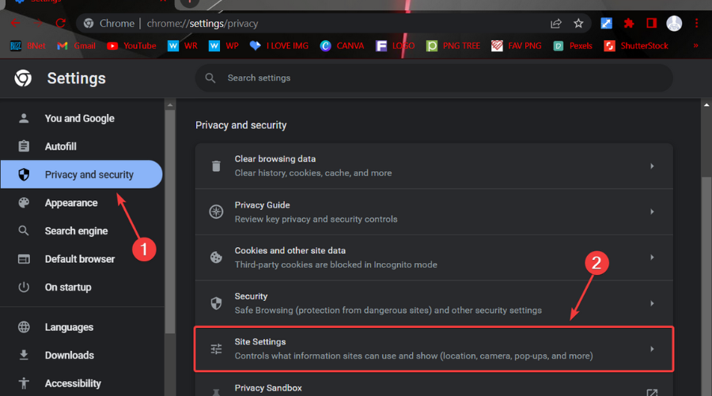Click the palette icon for Appearance

24,203
